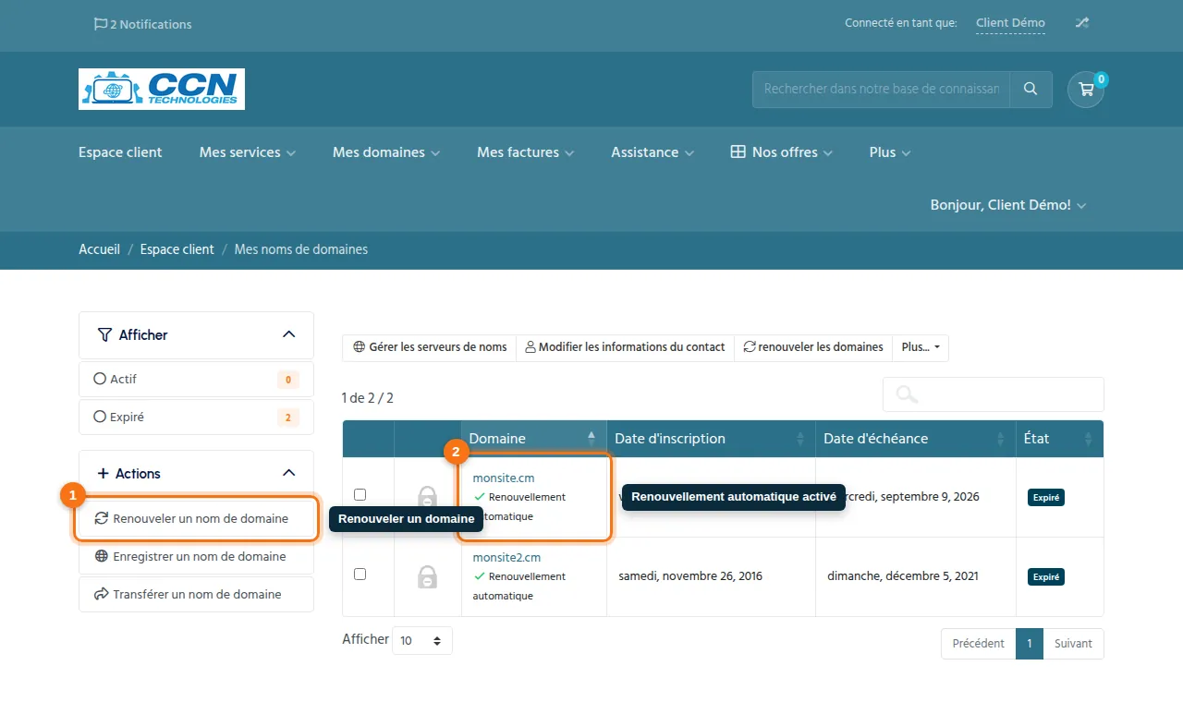Open the Plus... dropdown in the domain toolbar
Screen dimensions: 1183x702
click(921, 347)
